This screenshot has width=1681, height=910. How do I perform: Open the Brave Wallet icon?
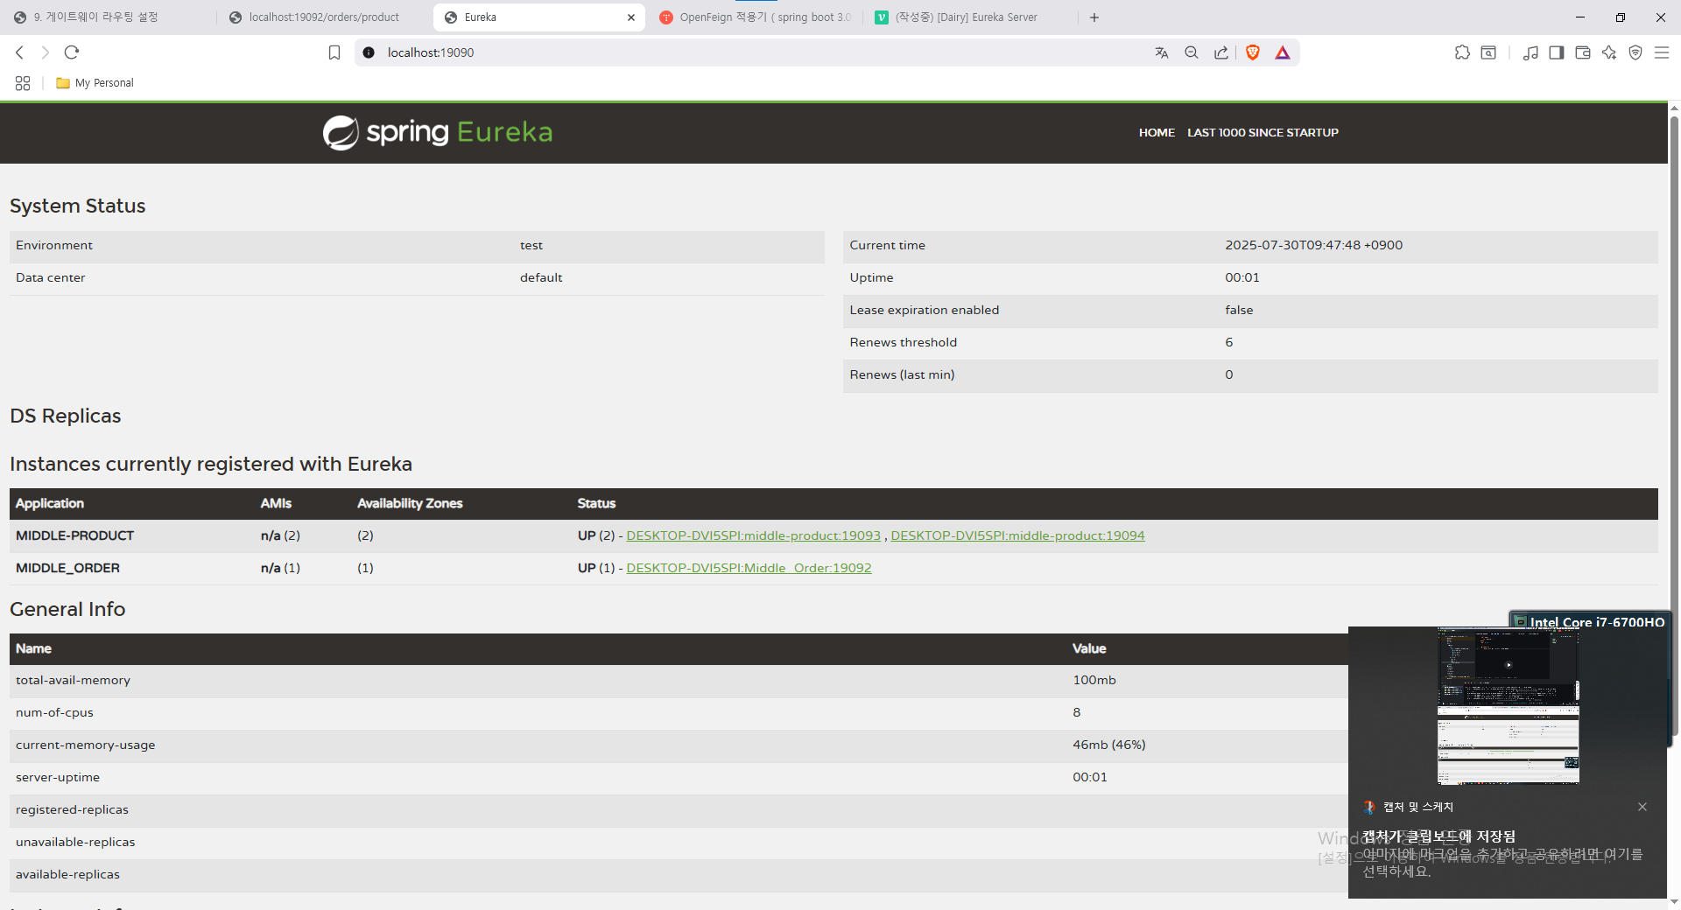(x=1583, y=52)
